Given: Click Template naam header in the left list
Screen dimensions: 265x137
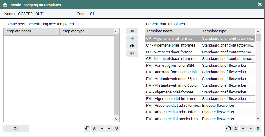Looking at the screenshot, I should [31, 31].
